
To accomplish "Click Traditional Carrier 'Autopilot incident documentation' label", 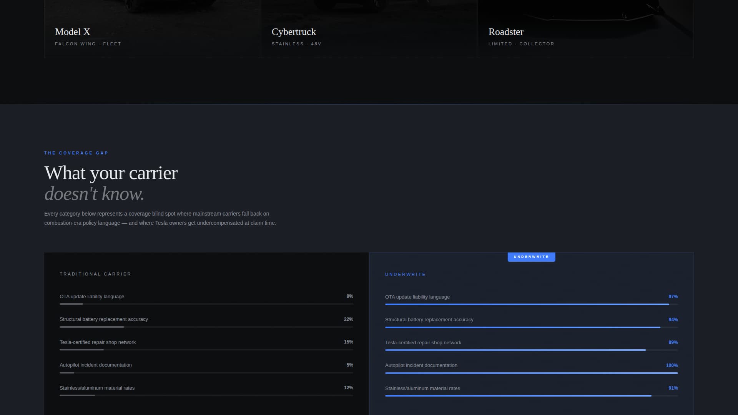I will click(96, 365).
